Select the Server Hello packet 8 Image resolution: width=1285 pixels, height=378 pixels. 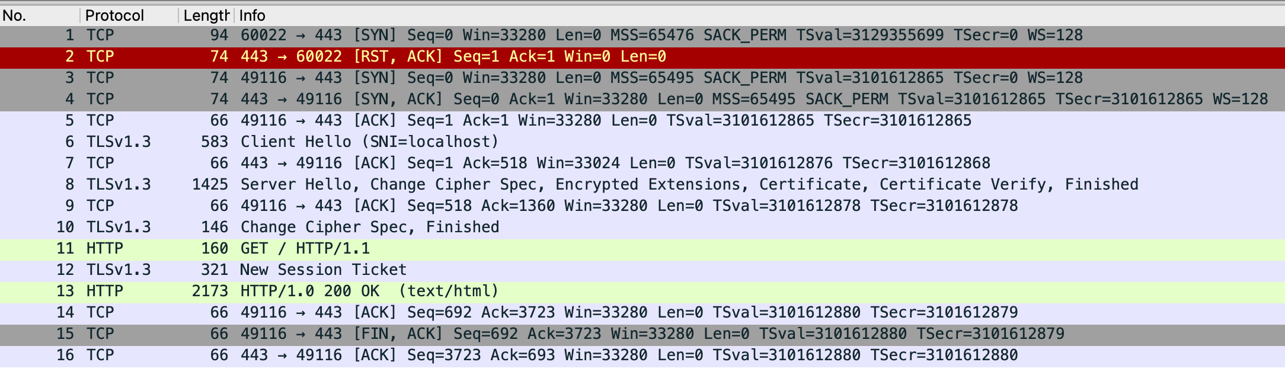click(642, 185)
